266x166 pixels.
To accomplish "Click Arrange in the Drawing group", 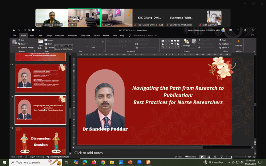I will point(186,43).
